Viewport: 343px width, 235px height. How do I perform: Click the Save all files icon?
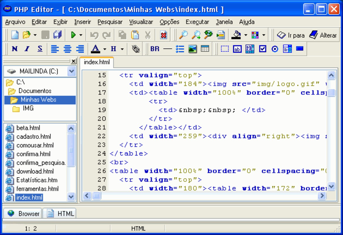tap(57, 35)
